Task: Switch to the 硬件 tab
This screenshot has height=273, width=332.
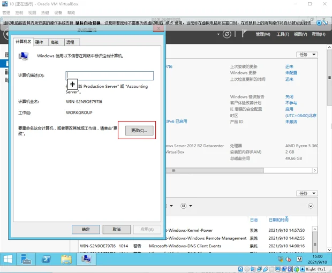Action: 41,42
